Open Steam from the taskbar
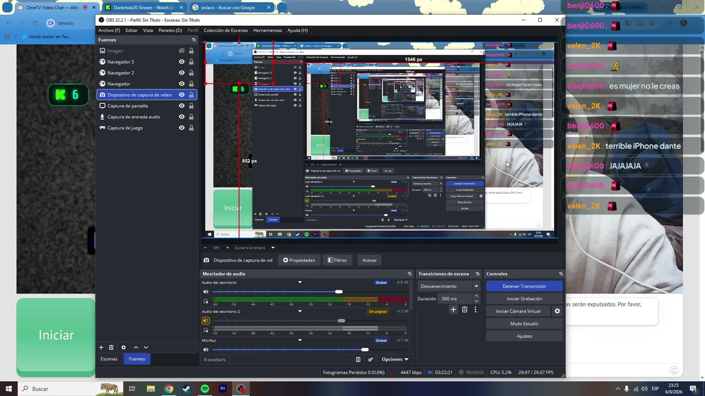This screenshot has height=396, width=705. click(187, 389)
